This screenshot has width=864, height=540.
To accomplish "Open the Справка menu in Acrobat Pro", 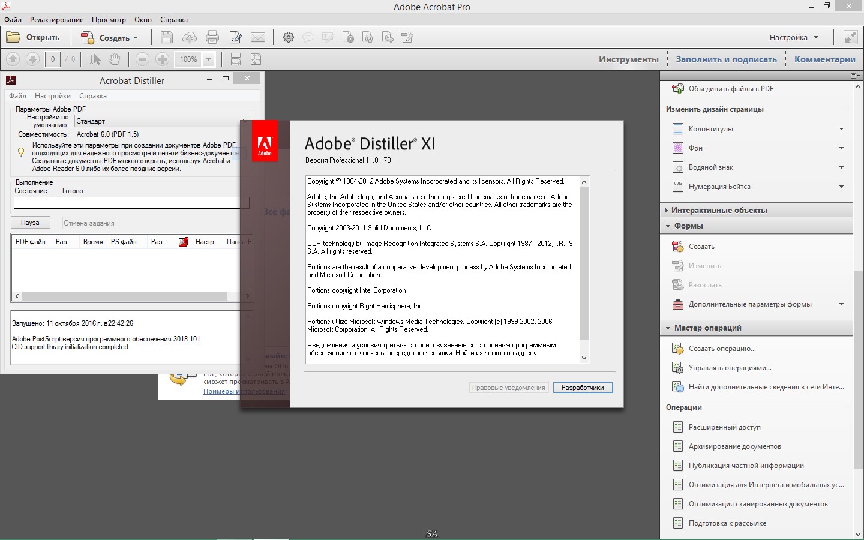I will click(174, 20).
